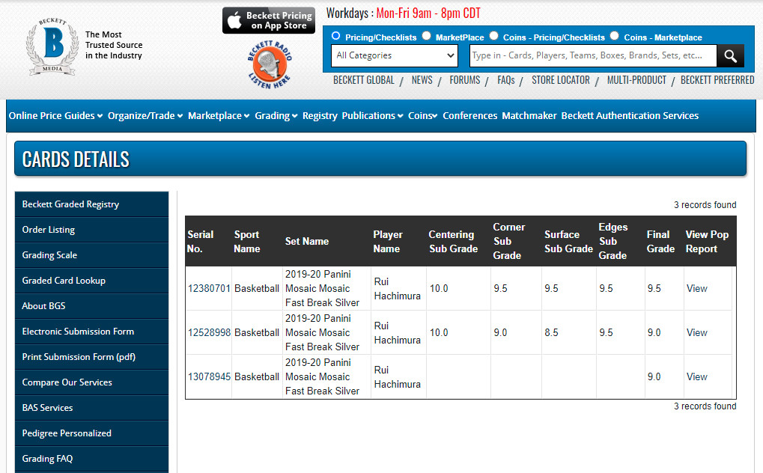Open Beckett Graded Registry sidebar item

(91, 204)
